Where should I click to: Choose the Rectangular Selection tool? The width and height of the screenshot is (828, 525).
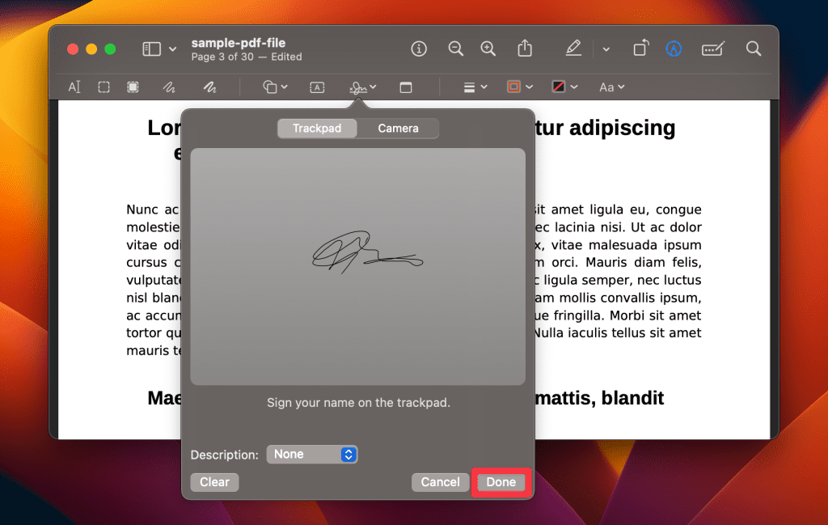pyautogui.click(x=104, y=87)
